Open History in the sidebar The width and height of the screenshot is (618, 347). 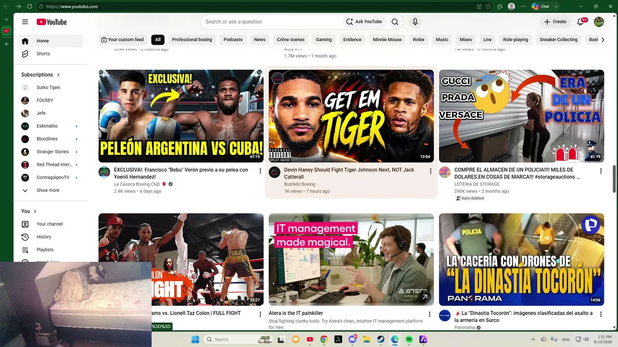pyautogui.click(x=50, y=237)
